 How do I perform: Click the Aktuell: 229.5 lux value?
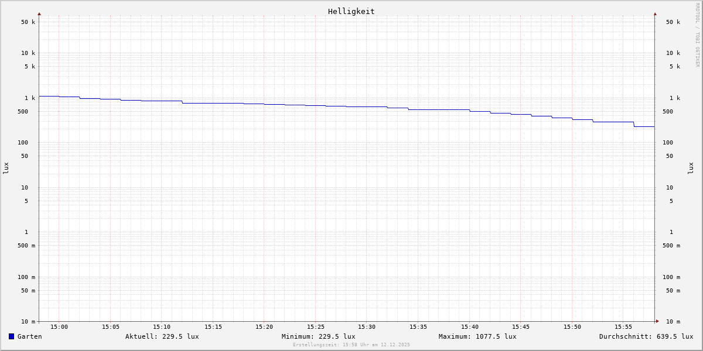162,336
